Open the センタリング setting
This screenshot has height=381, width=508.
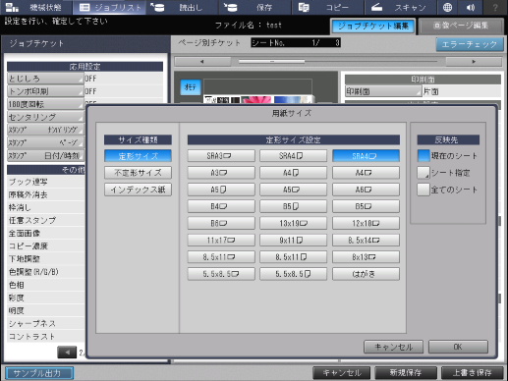click(x=45, y=117)
